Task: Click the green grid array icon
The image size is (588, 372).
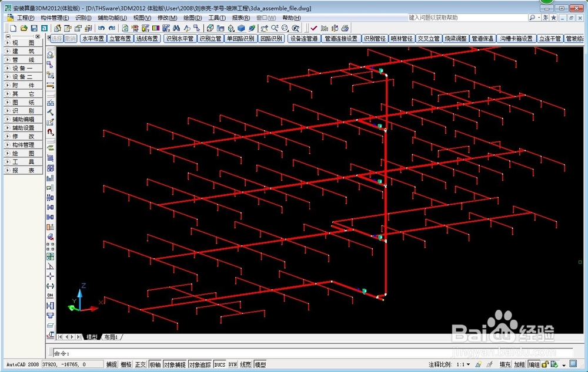Action: point(50,256)
